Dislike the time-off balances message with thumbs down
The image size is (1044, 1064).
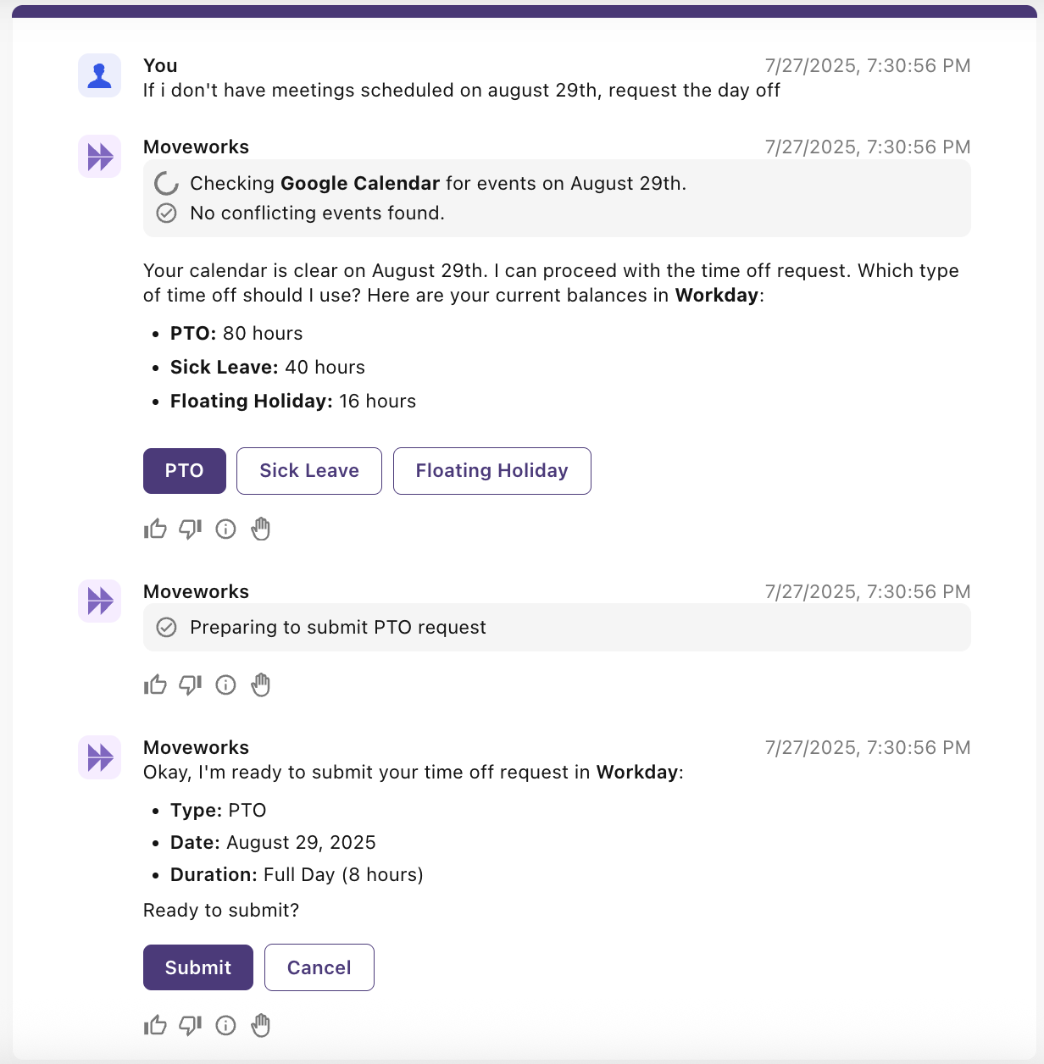point(191,529)
